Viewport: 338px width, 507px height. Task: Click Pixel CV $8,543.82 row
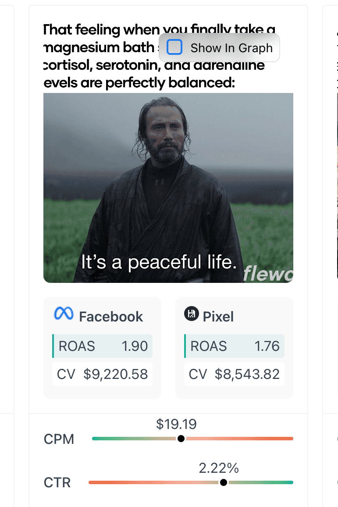pos(235,374)
